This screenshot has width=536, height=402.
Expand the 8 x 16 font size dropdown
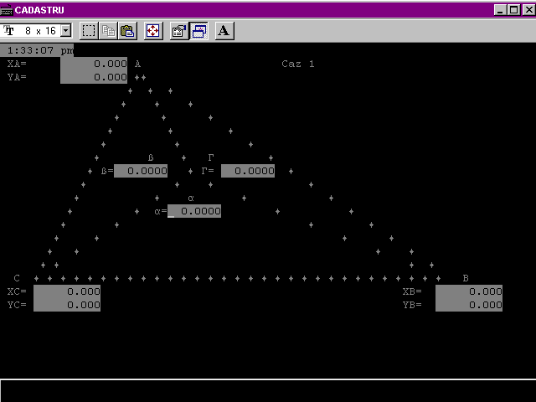point(66,31)
